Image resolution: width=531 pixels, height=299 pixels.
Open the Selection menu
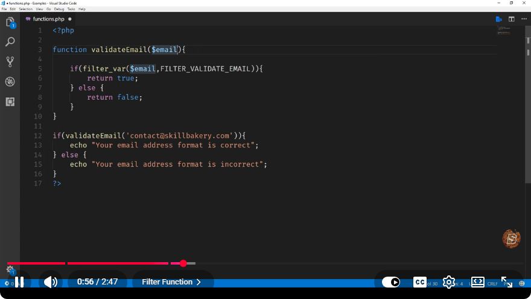(x=26, y=9)
